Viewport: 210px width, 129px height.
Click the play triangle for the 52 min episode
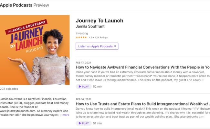pyautogui.click(x=80, y=87)
